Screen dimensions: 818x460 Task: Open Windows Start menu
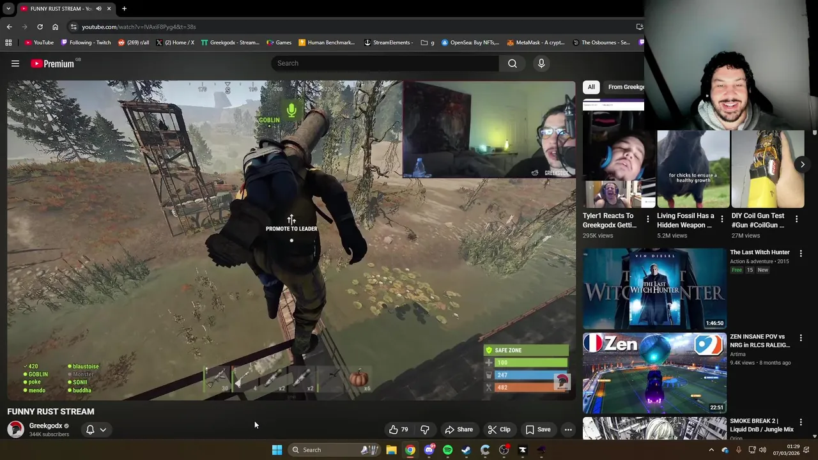(277, 450)
